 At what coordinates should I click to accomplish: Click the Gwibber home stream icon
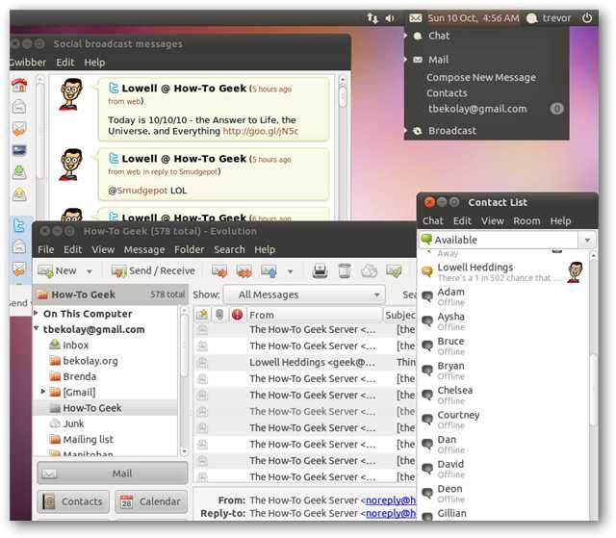[x=19, y=85]
